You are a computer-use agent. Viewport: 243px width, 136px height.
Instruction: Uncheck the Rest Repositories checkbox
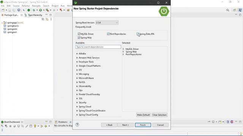tap(108, 34)
